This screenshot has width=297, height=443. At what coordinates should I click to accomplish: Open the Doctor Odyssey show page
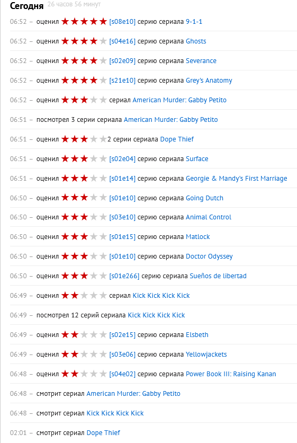[209, 256]
